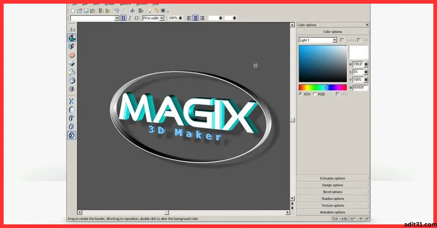The image size is (437, 228).
Task: Toggle Bold text style
Action: pyautogui.click(x=123, y=18)
